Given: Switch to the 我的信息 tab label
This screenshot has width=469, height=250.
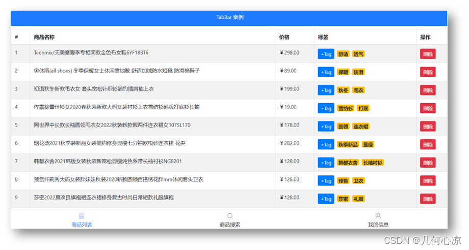Looking at the screenshot, I should pos(378,225).
